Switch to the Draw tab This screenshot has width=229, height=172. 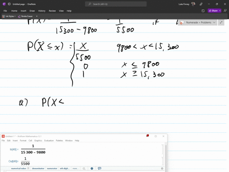coord(32,11)
